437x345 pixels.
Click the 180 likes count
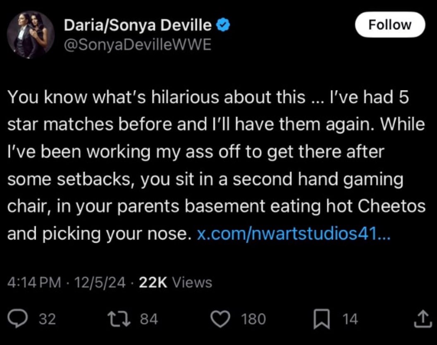click(x=253, y=319)
